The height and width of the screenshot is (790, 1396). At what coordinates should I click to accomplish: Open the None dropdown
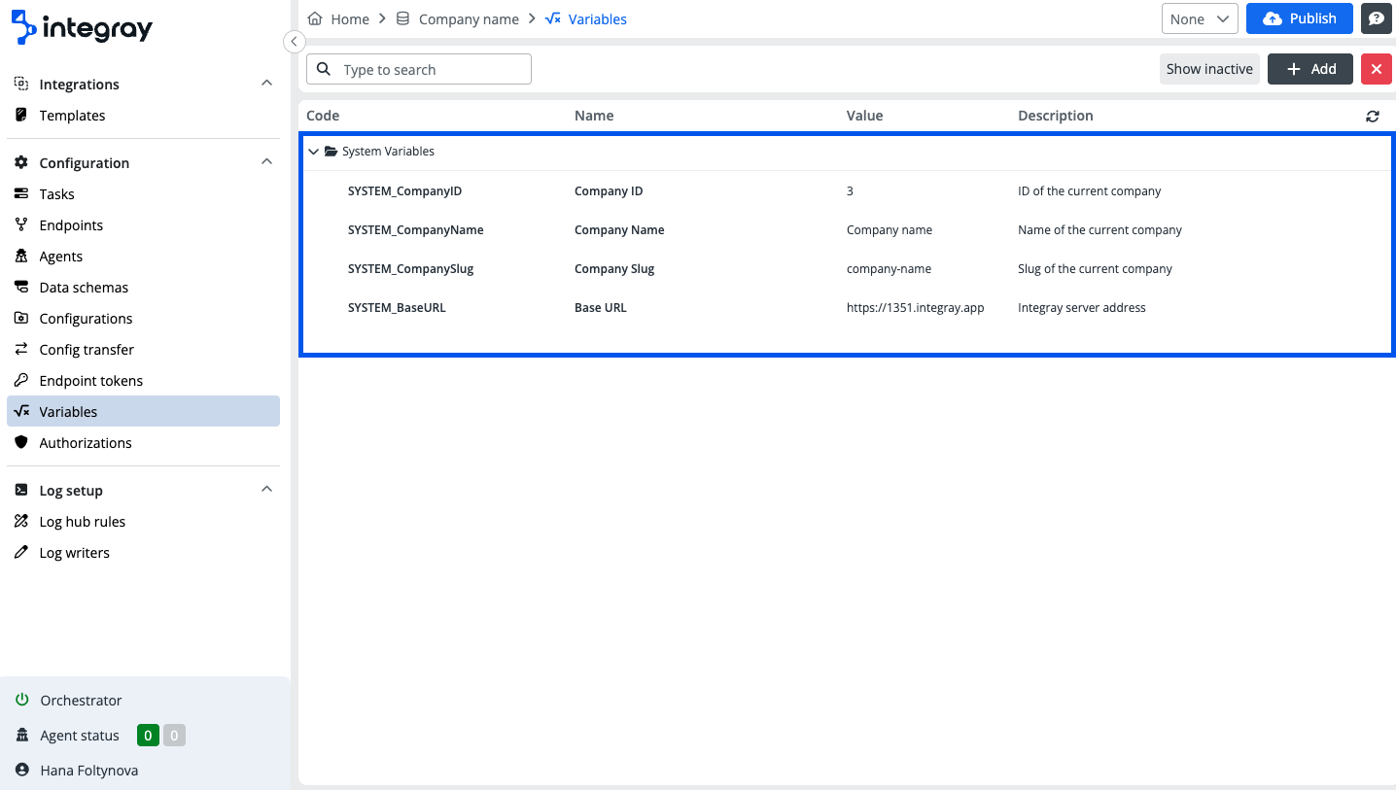pyautogui.click(x=1199, y=18)
